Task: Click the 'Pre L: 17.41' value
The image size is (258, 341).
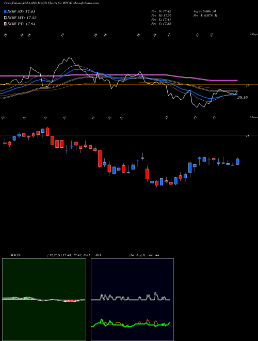Action: tap(162, 20)
